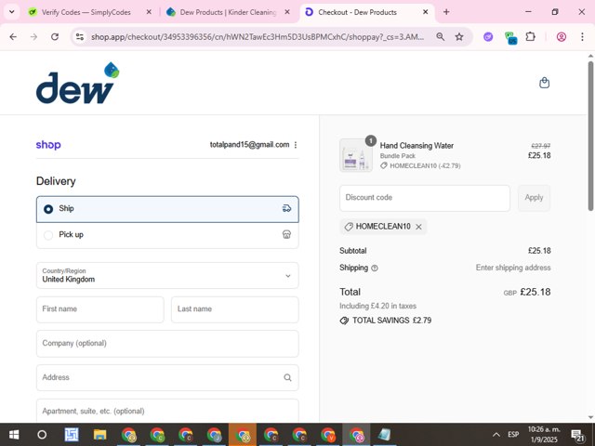Show hidden system tray icons
Screen dimensions: 595x446
coord(496,435)
